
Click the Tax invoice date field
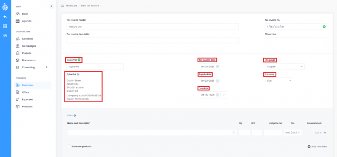pos(209,67)
